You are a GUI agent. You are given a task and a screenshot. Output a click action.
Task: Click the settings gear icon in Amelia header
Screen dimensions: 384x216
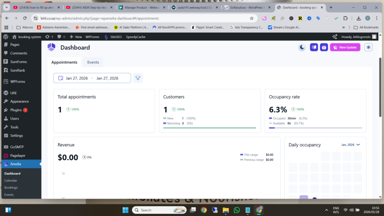click(x=368, y=47)
